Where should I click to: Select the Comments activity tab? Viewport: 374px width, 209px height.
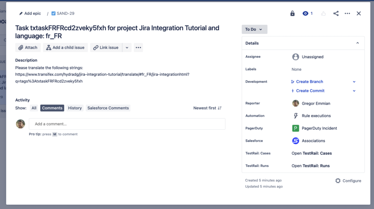pos(52,108)
